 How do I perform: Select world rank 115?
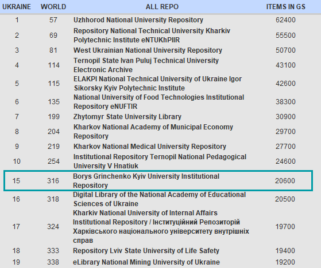53,84
